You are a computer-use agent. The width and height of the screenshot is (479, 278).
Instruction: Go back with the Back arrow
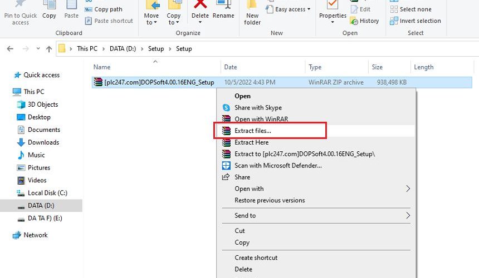pos(10,49)
